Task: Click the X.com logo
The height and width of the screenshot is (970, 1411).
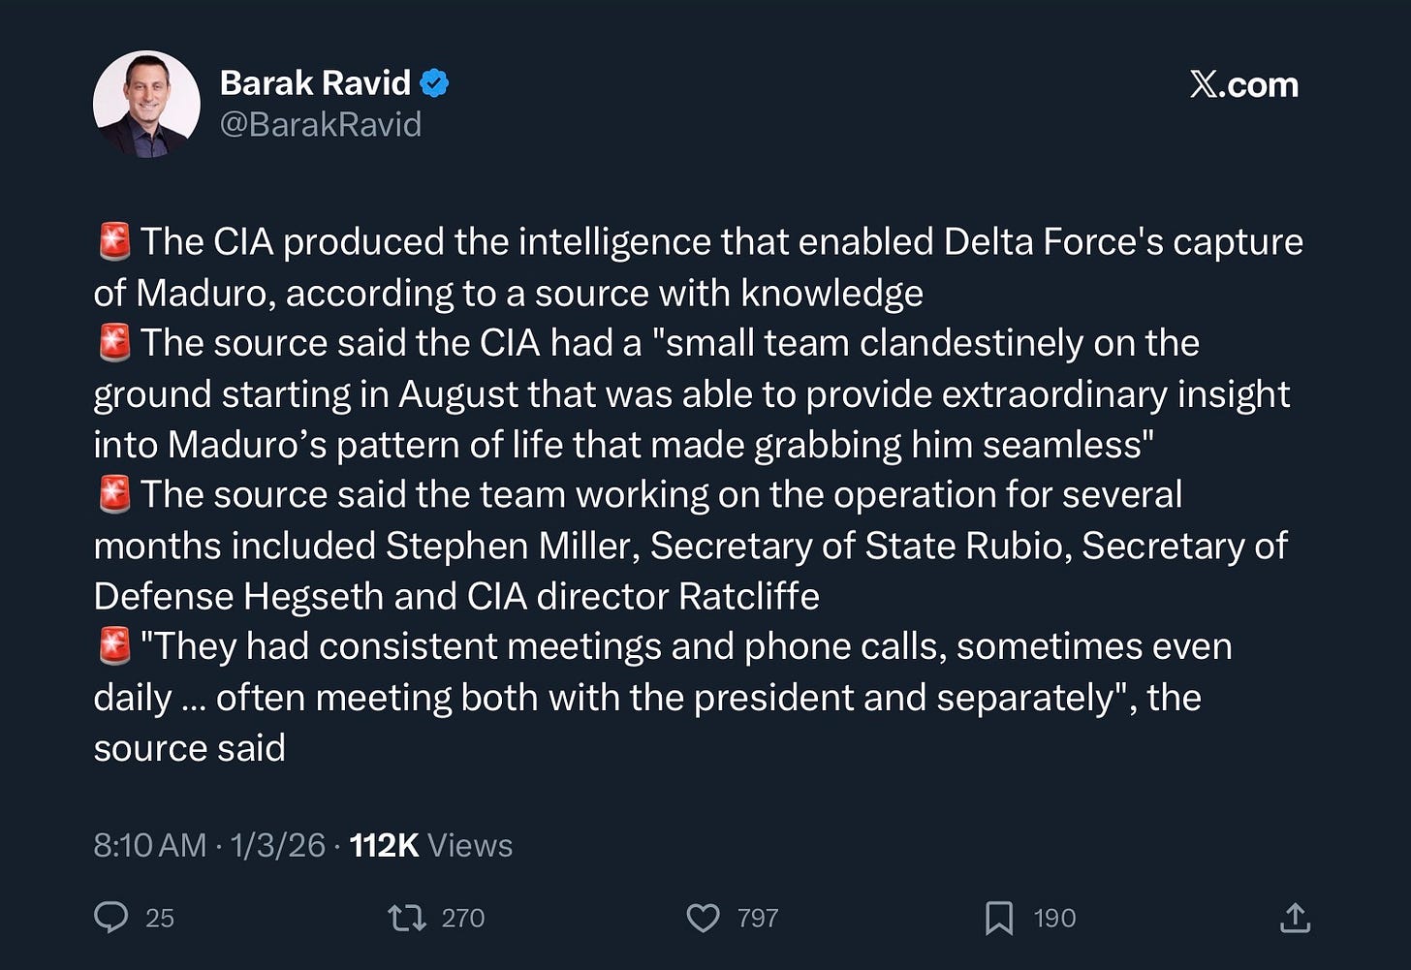Action: [1243, 85]
